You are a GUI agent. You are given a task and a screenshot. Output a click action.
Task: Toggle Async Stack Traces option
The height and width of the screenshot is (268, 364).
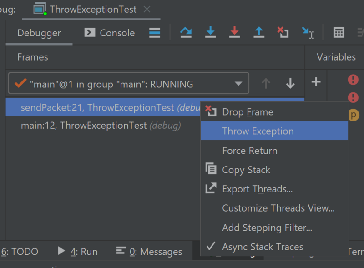[263, 247]
